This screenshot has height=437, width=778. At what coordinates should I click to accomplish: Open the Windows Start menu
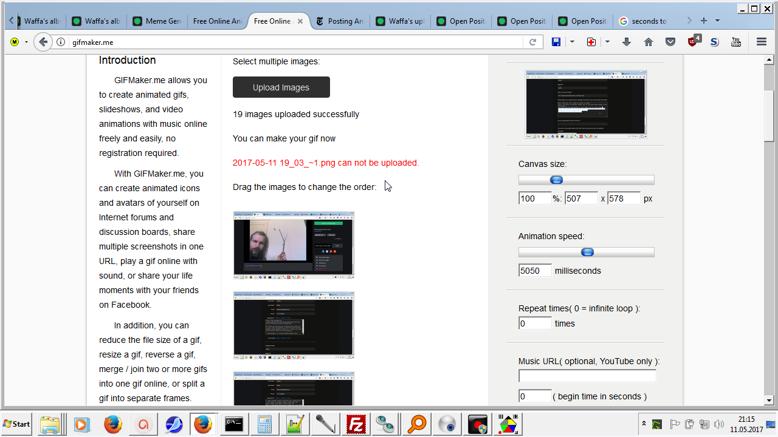point(17,424)
